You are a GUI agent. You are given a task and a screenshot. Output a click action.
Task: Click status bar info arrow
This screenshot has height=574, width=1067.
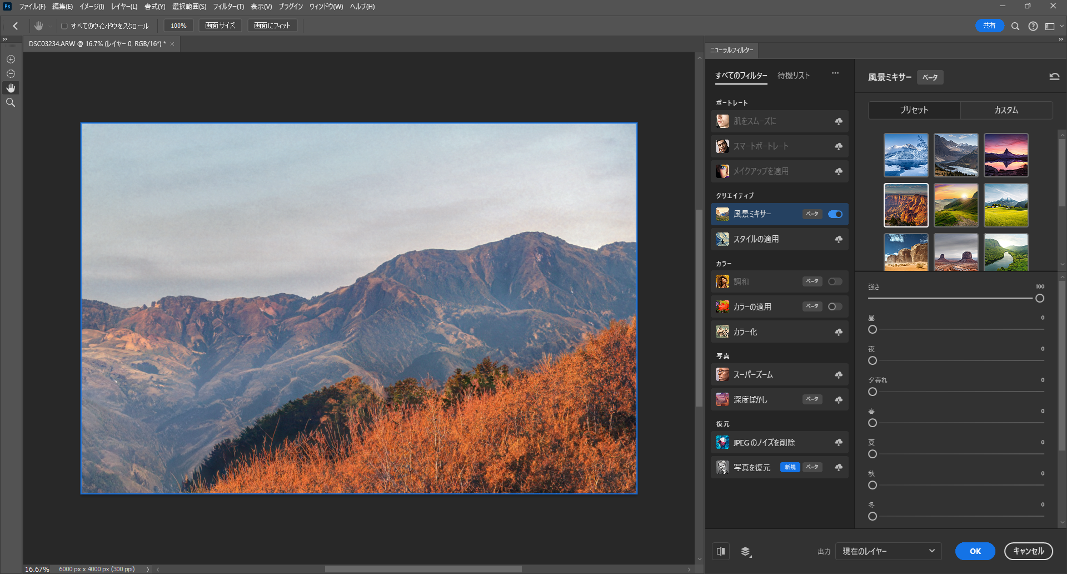[147, 569]
